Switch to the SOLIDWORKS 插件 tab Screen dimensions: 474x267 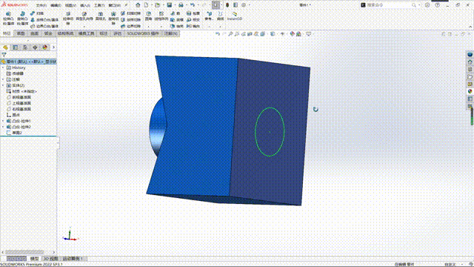tap(143, 33)
